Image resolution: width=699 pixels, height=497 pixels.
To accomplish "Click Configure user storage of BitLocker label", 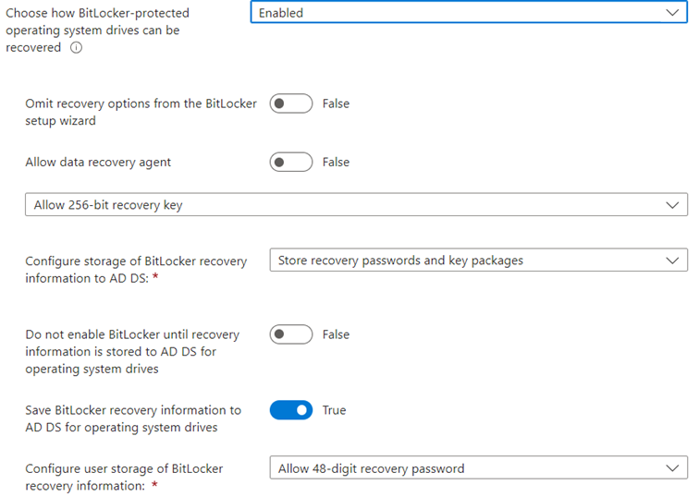I will [124, 477].
